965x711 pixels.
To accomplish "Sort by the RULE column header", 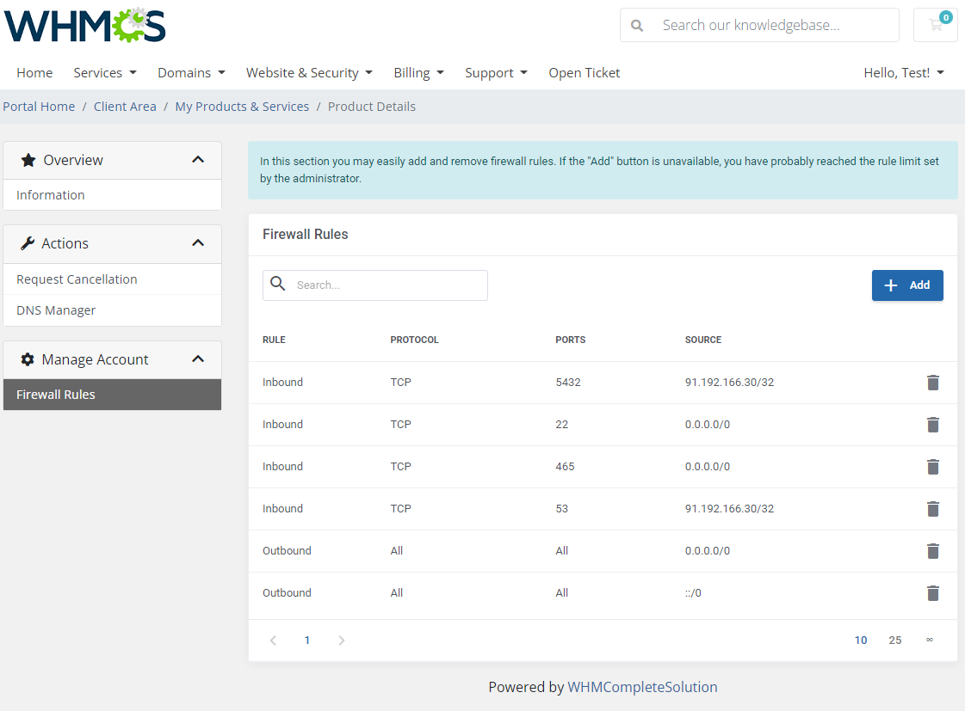I will (274, 340).
